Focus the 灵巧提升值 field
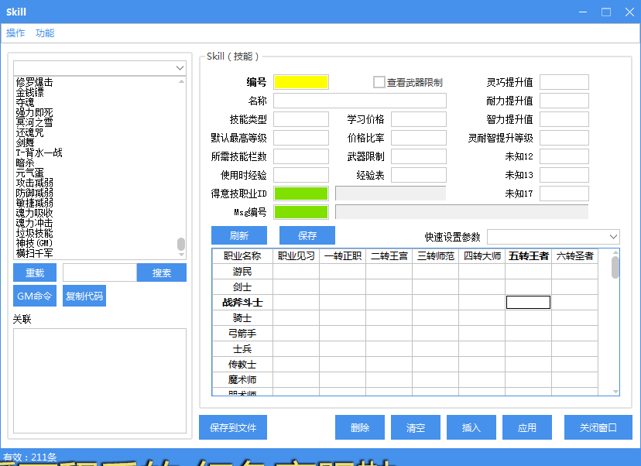The width and height of the screenshot is (641, 466). [x=564, y=82]
